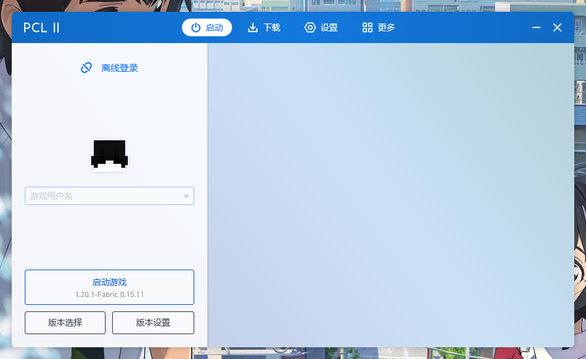
Task: Open 版本设置 version settings
Action: (153, 322)
